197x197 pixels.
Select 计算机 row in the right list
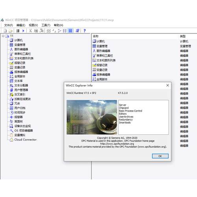[100, 41]
